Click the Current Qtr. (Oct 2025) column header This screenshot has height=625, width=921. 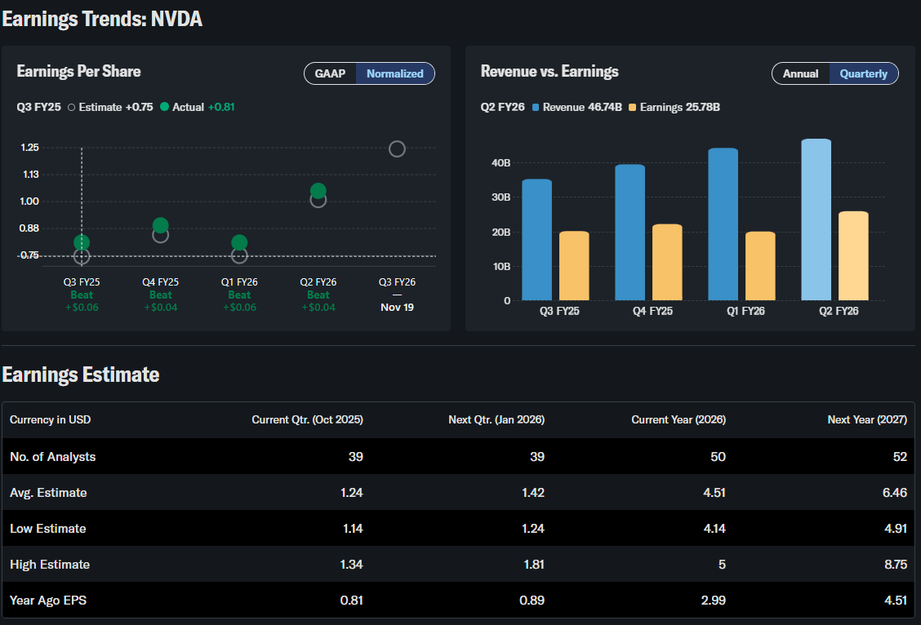(x=307, y=419)
